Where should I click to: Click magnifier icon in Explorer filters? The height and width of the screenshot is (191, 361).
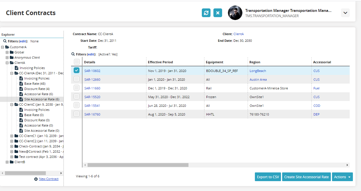tap(5, 41)
